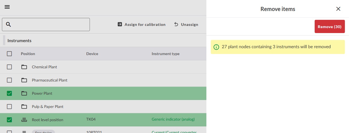Sort by the Position column header
Viewport: 349px width, 133px height.
click(28, 54)
